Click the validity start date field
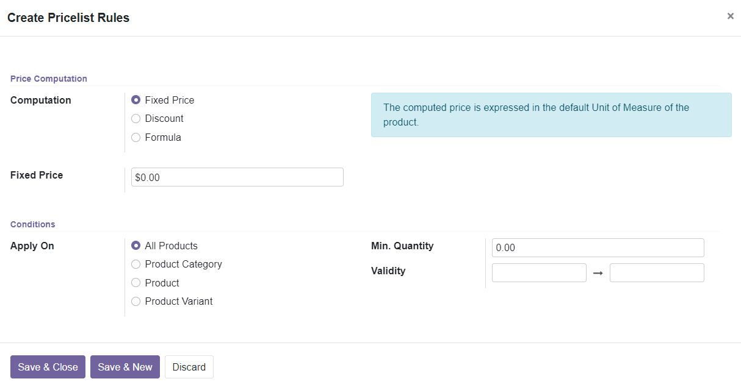 [539, 272]
